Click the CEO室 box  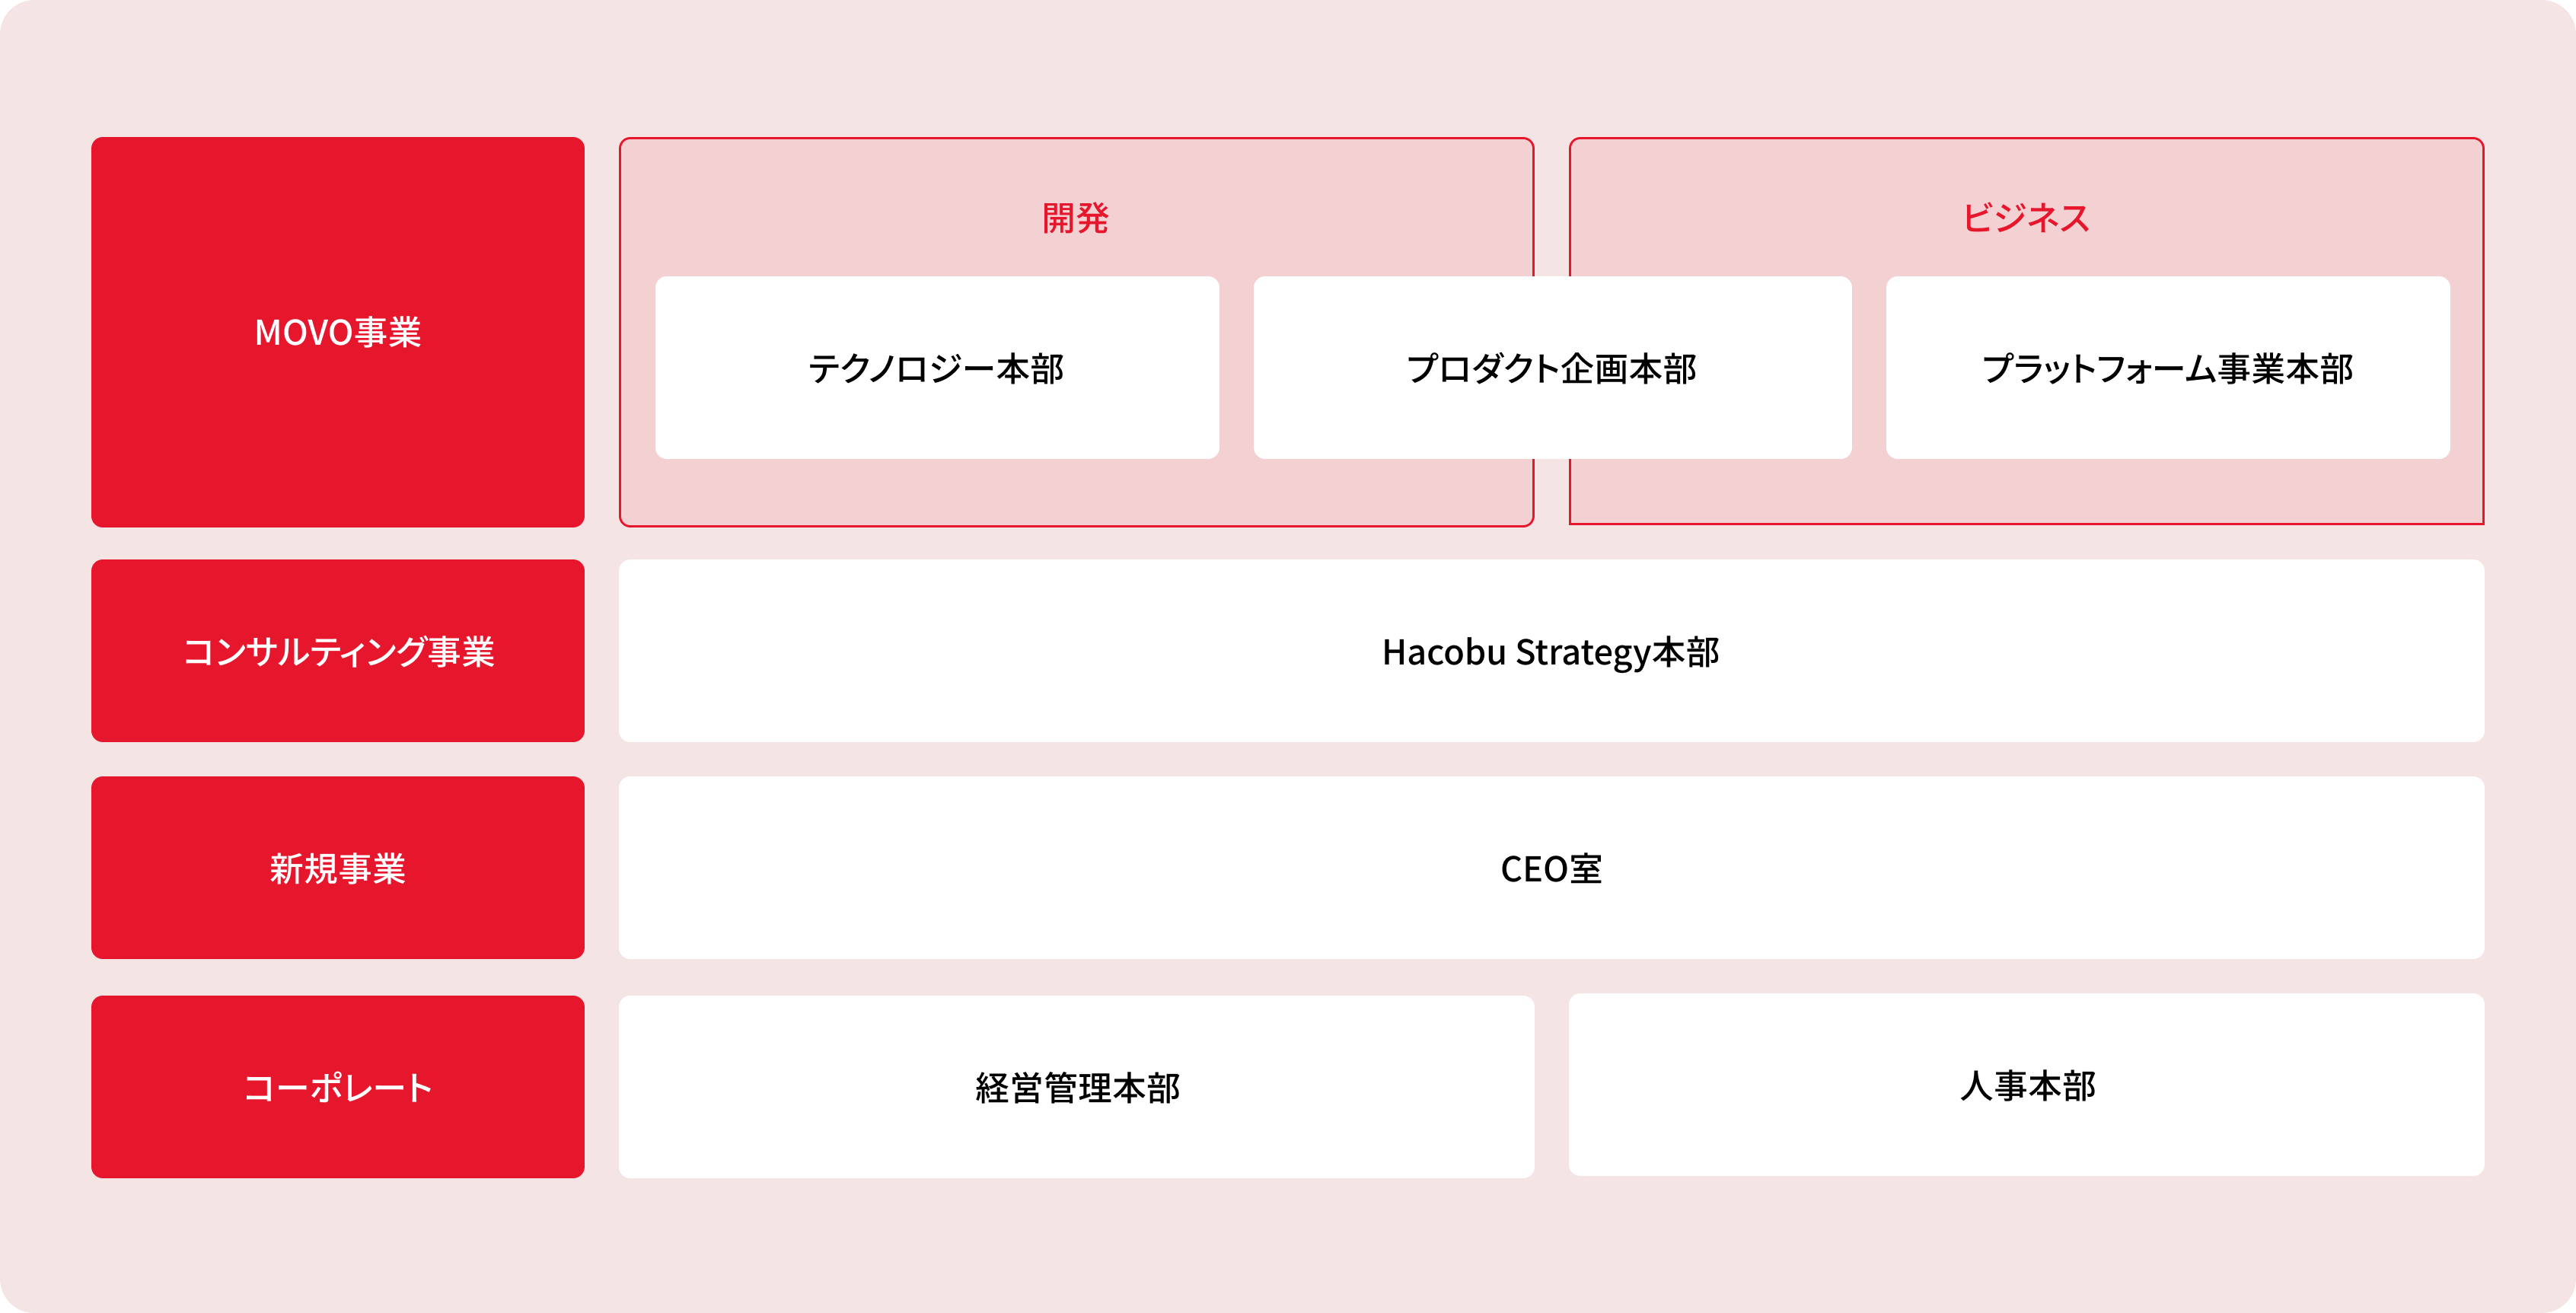tap(1551, 868)
